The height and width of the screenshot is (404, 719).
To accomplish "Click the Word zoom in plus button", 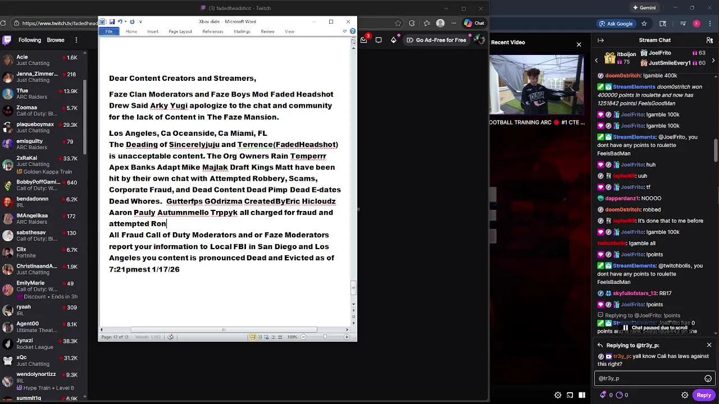I will (347, 337).
